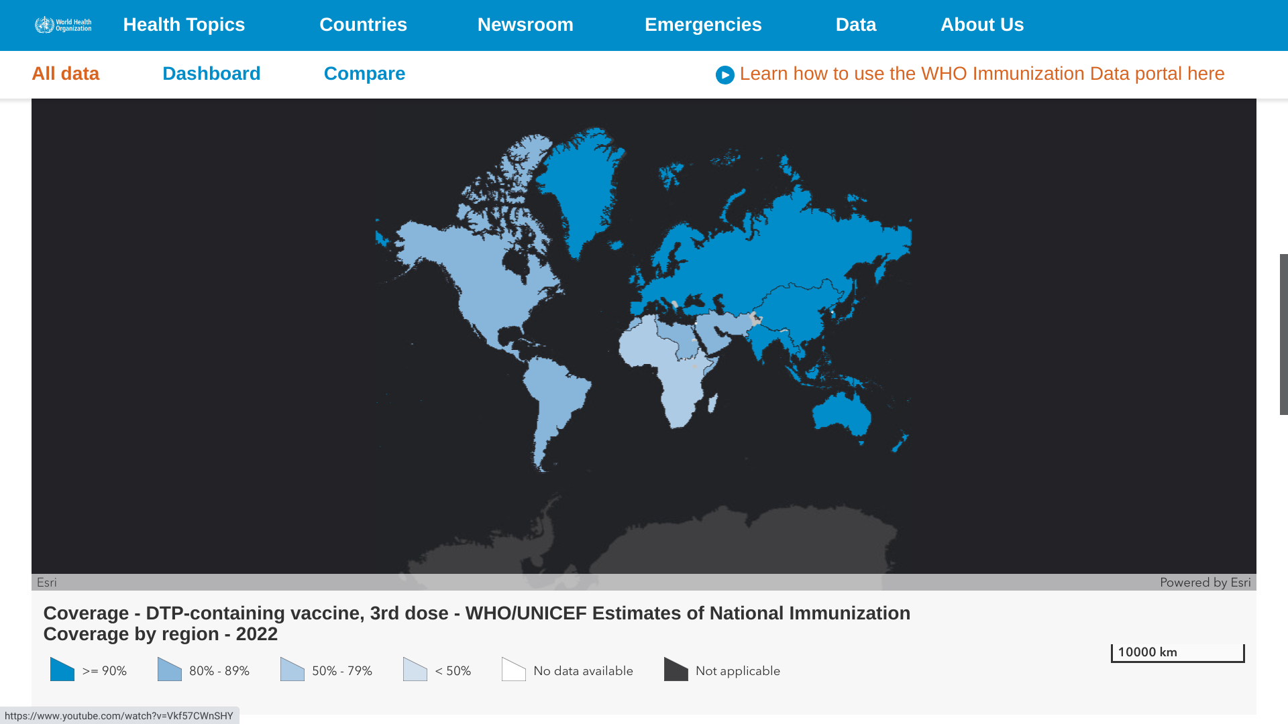Open the Health Topics menu
The height and width of the screenshot is (724, 1288).
pos(184,25)
